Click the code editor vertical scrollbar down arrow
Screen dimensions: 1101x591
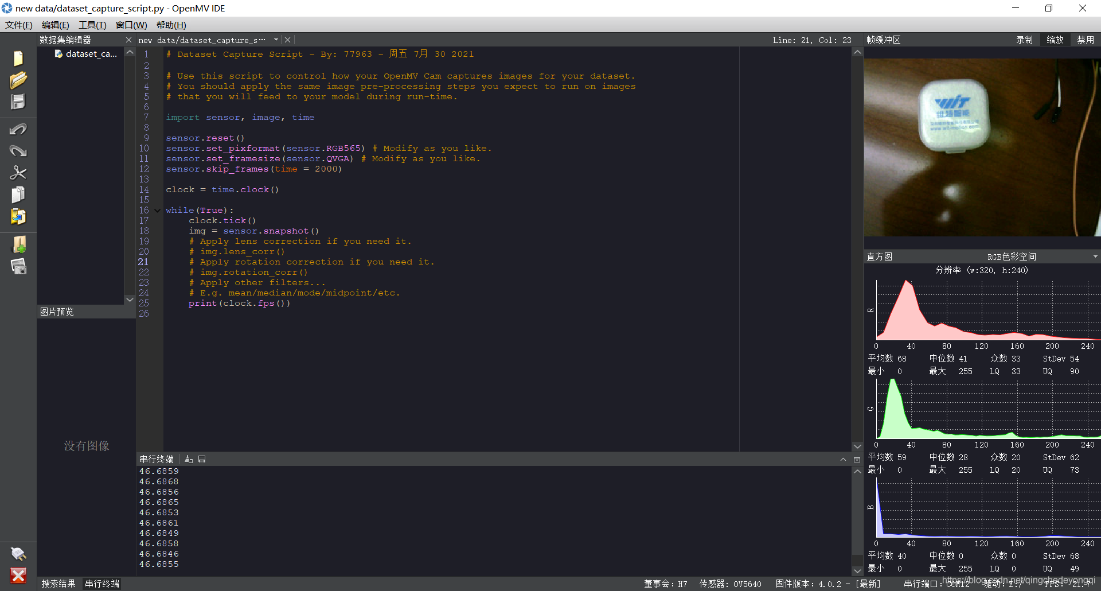pyautogui.click(x=857, y=446)
